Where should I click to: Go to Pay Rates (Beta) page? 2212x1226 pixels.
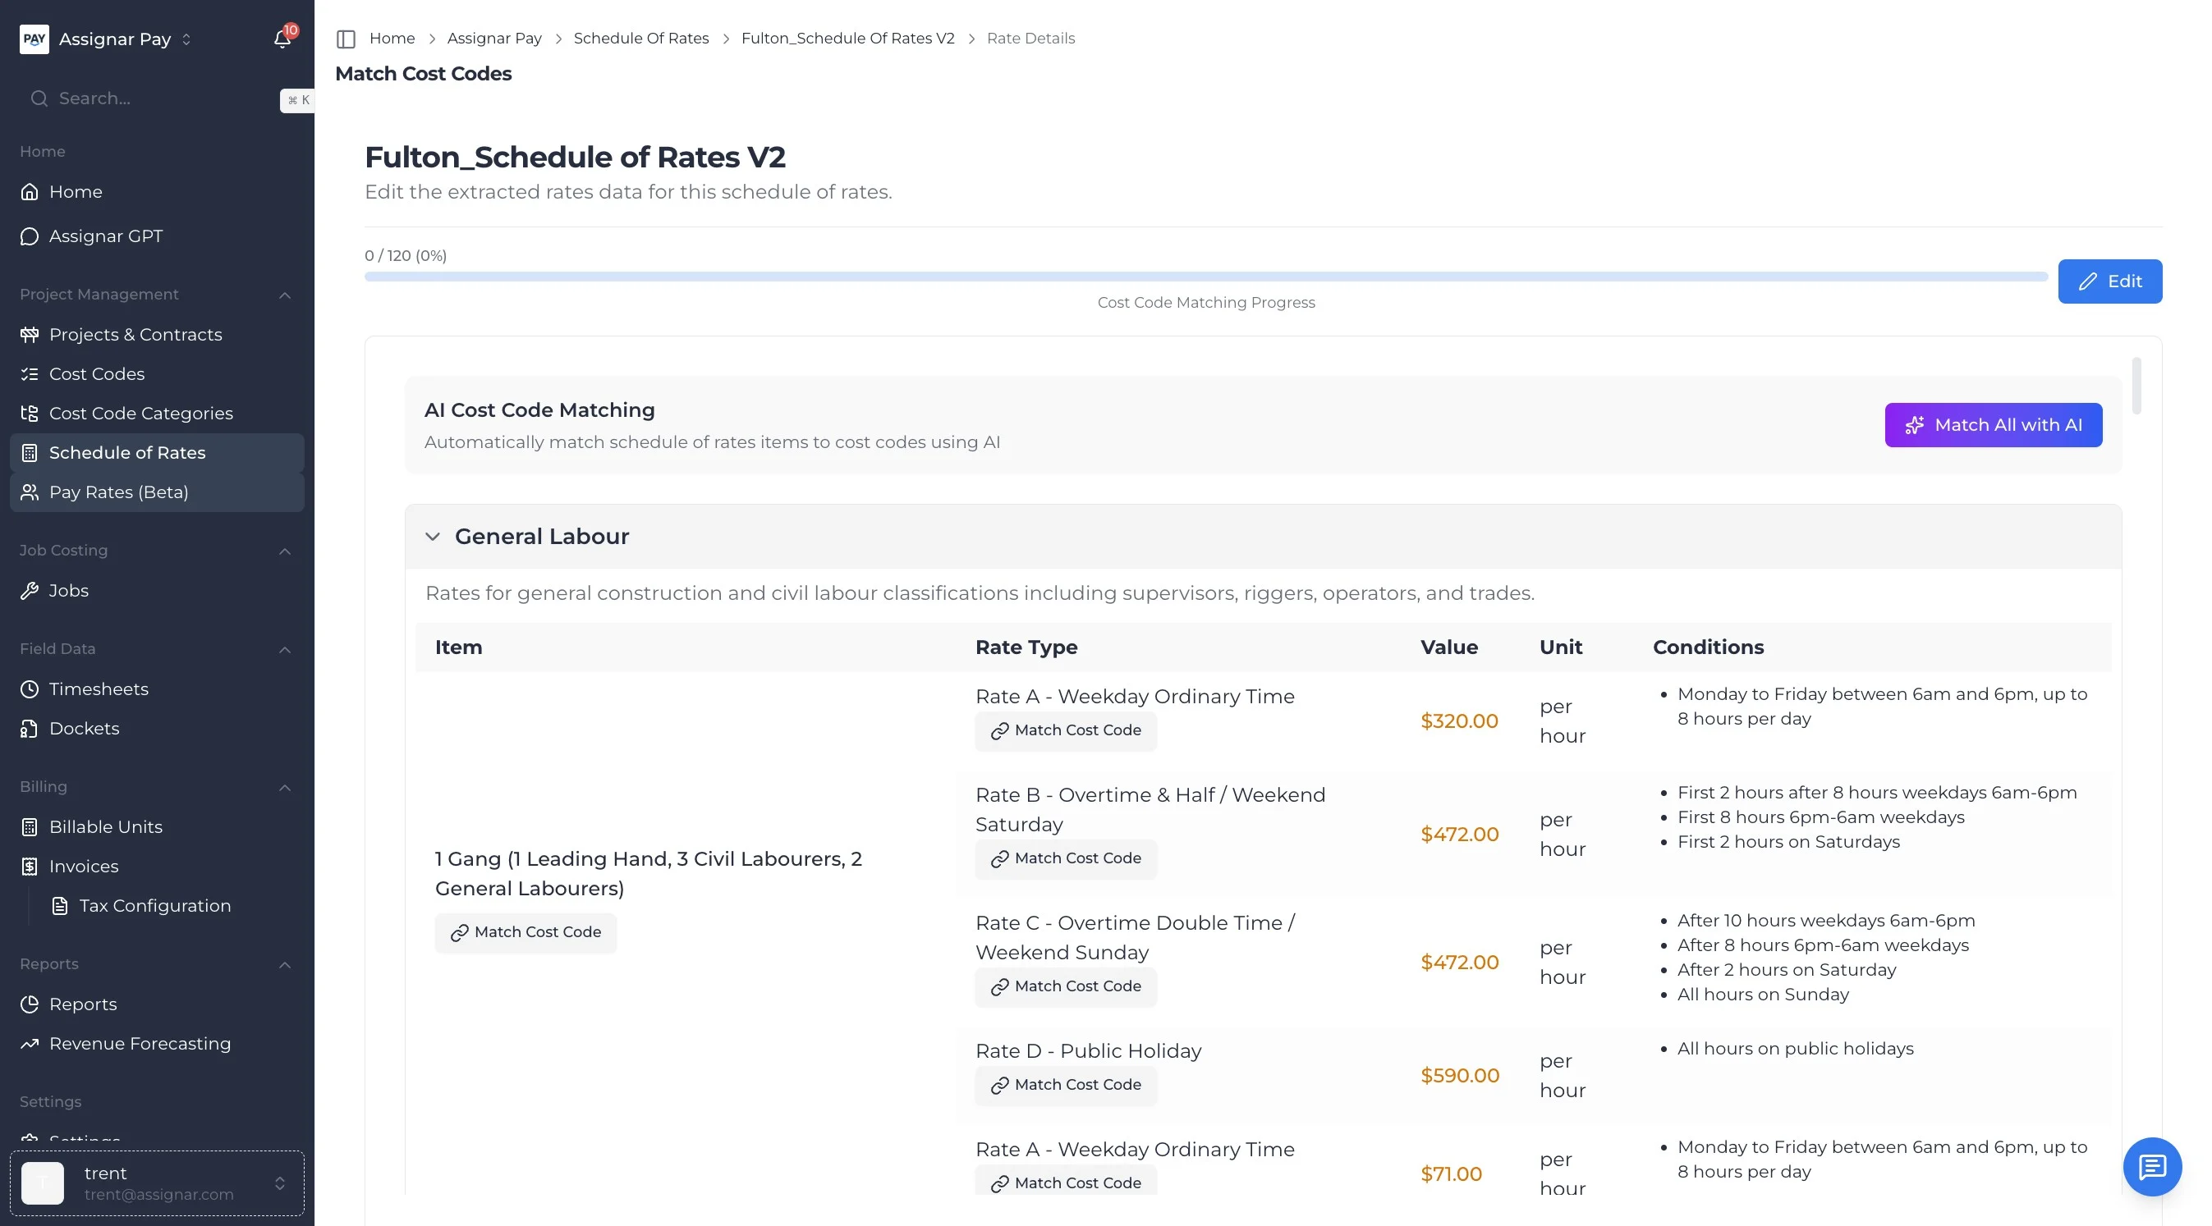pyautogui.click(x=118, y=492)
